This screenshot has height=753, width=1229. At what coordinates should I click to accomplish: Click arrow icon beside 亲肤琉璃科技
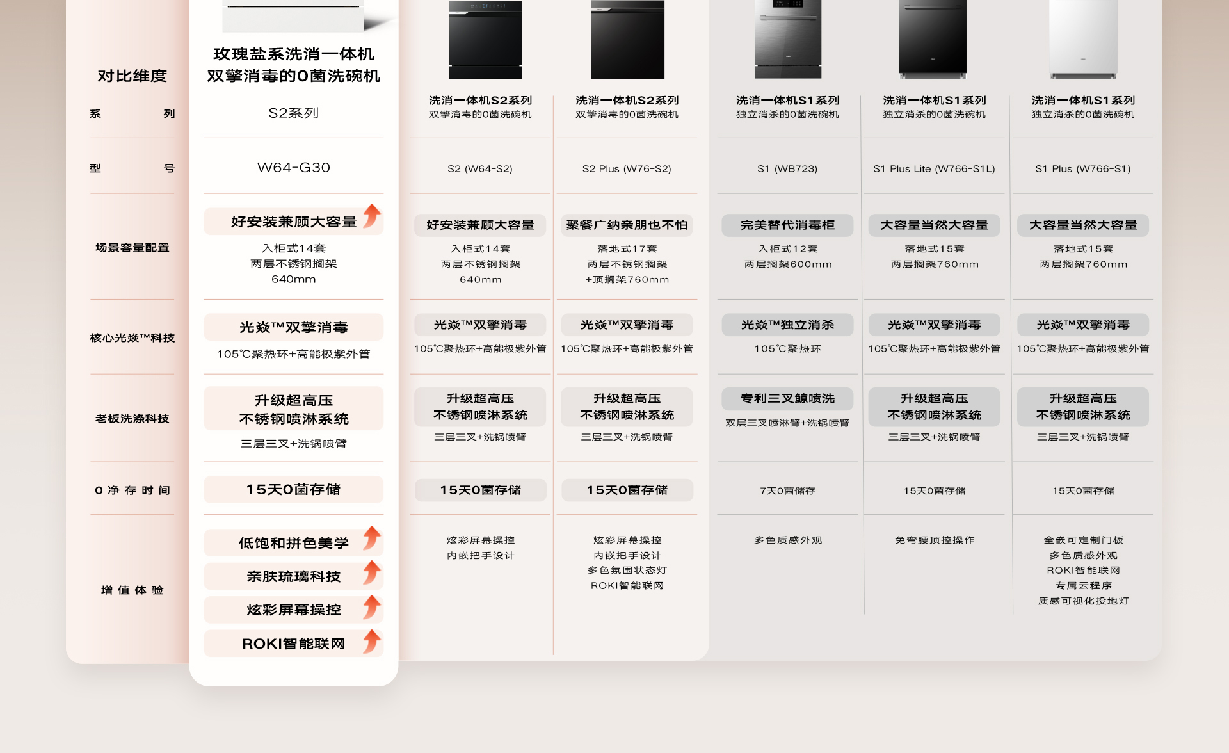click(372, 572)
